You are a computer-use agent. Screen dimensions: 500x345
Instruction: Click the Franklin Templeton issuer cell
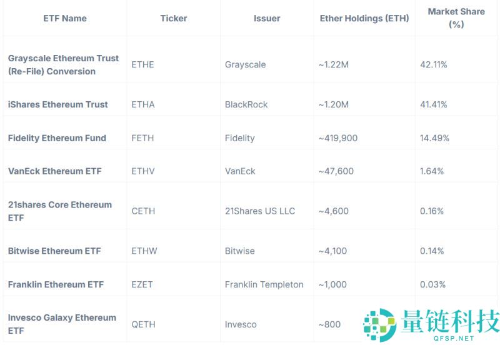pyautogui.click(x=264, y=284)
